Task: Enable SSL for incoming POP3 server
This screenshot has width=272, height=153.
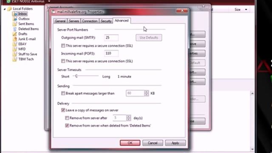Action: point(63,61)
